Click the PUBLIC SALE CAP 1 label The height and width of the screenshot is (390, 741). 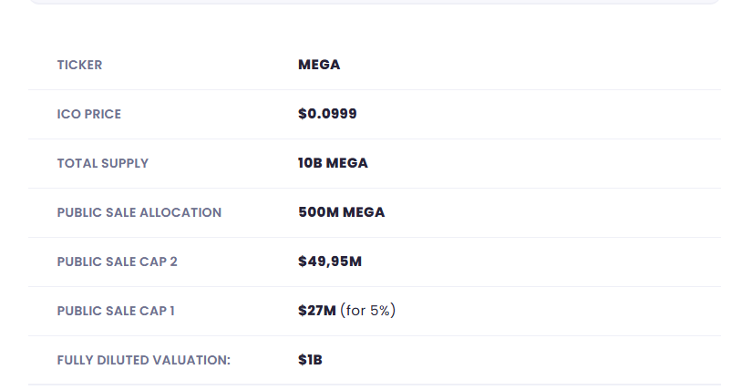pos(116,312)
